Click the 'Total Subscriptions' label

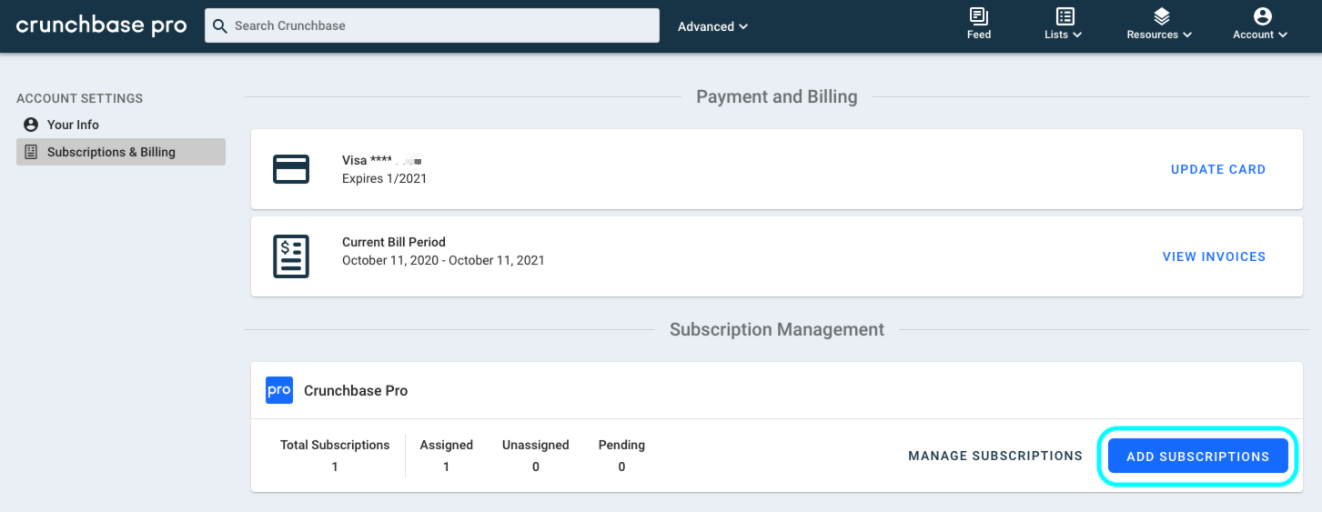(x=335, y=445)
